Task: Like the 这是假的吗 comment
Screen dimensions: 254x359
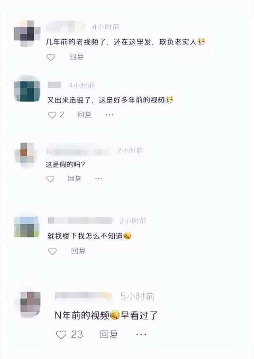Action: (50, 179)
